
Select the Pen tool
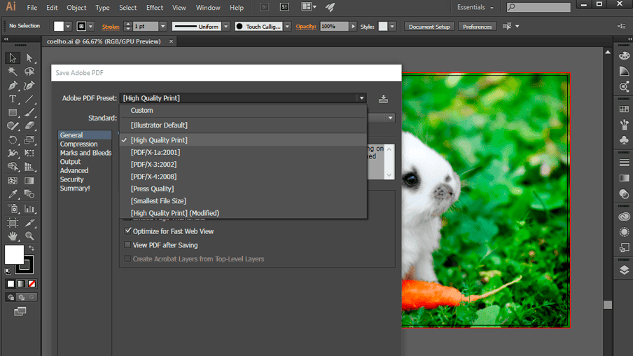(13, 85)
